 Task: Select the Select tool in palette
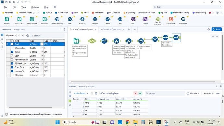pos(107,19)
